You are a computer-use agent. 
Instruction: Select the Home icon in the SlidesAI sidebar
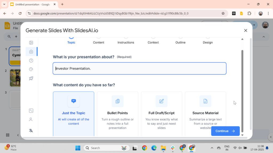pos(31,51)
